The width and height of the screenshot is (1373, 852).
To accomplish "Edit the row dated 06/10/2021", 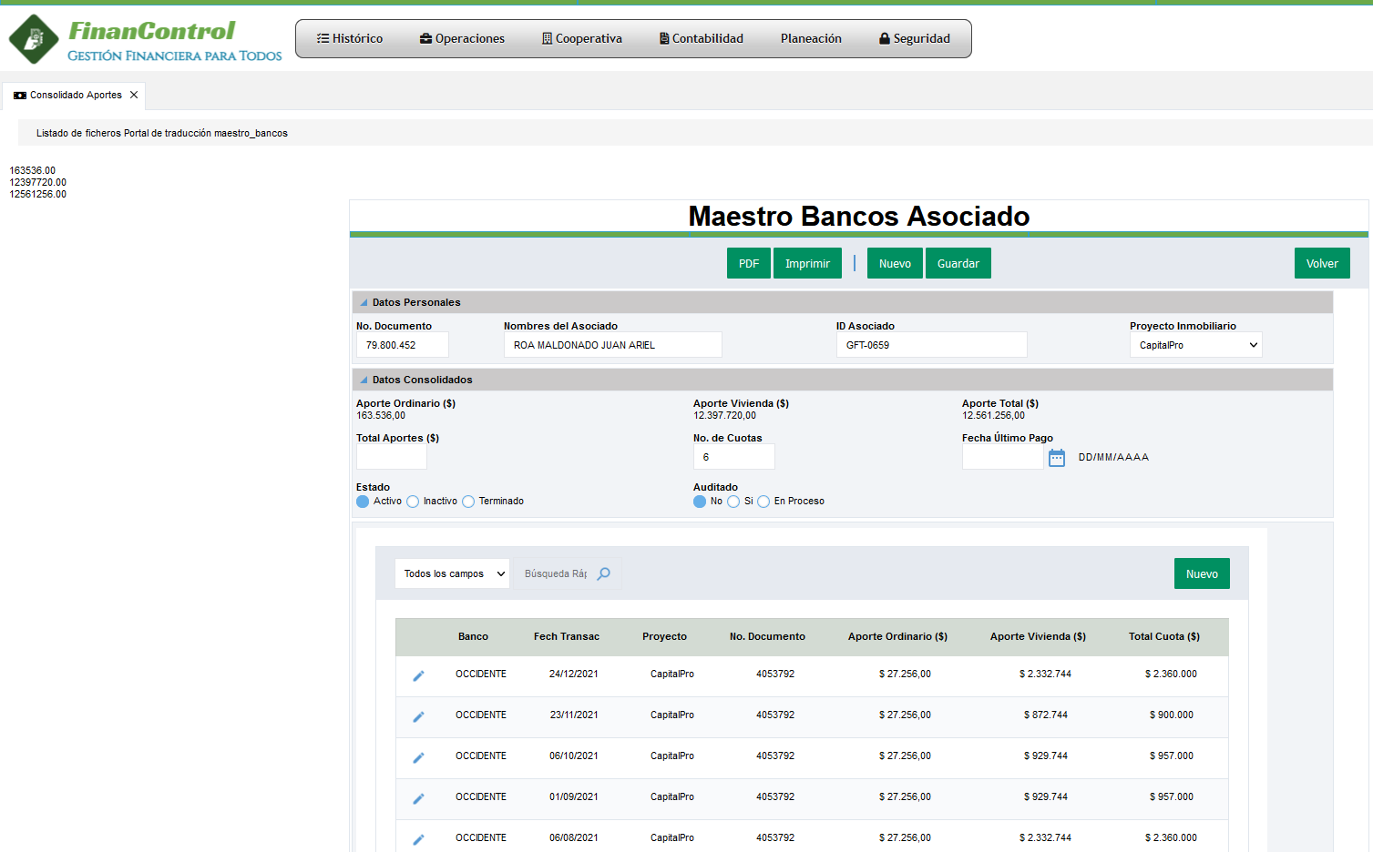I will pyautogui.click(x=419, y=757).
